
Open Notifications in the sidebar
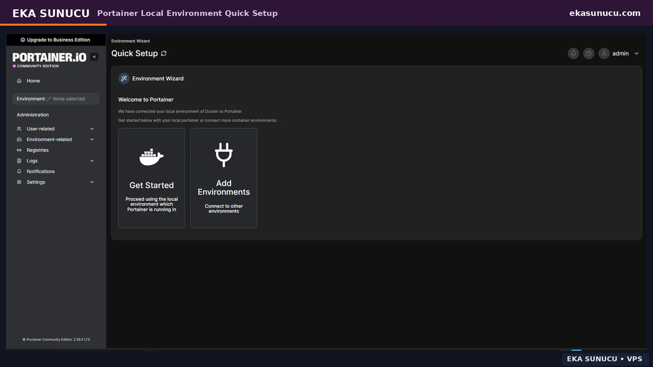[x=56, y=172]
